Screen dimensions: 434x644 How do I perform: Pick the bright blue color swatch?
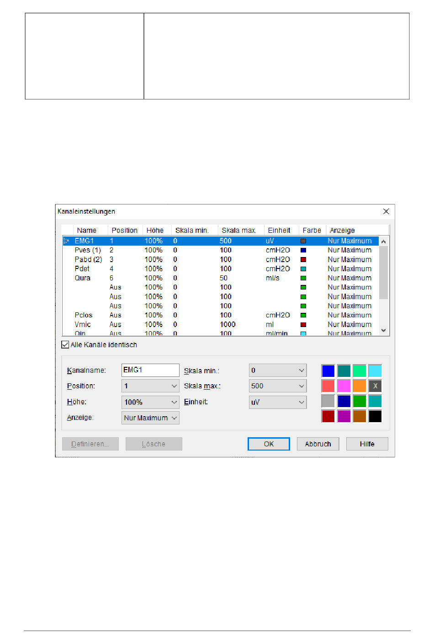(x=328, y=370)
